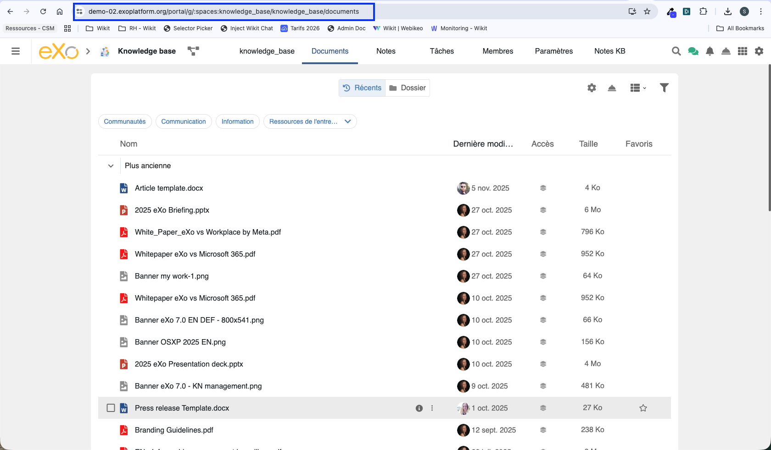Open the browser extensions puzzle icon
Screen dimensions: 771x450
pyautogui.click(x=703, y=11)
